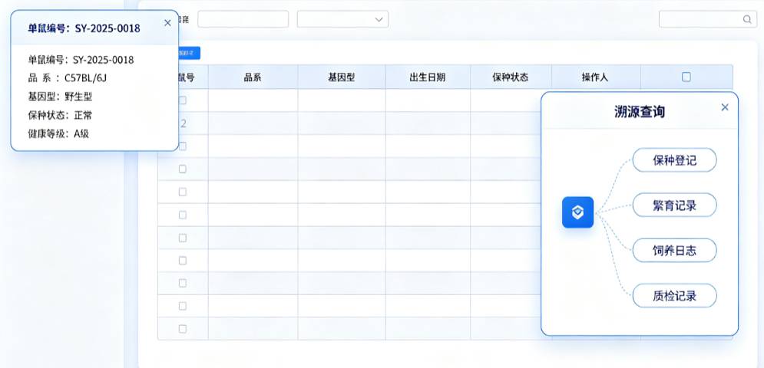The image size is (764, 368).
Task: Open 繁育记录 trace records
Action: [x=674, y=205]
